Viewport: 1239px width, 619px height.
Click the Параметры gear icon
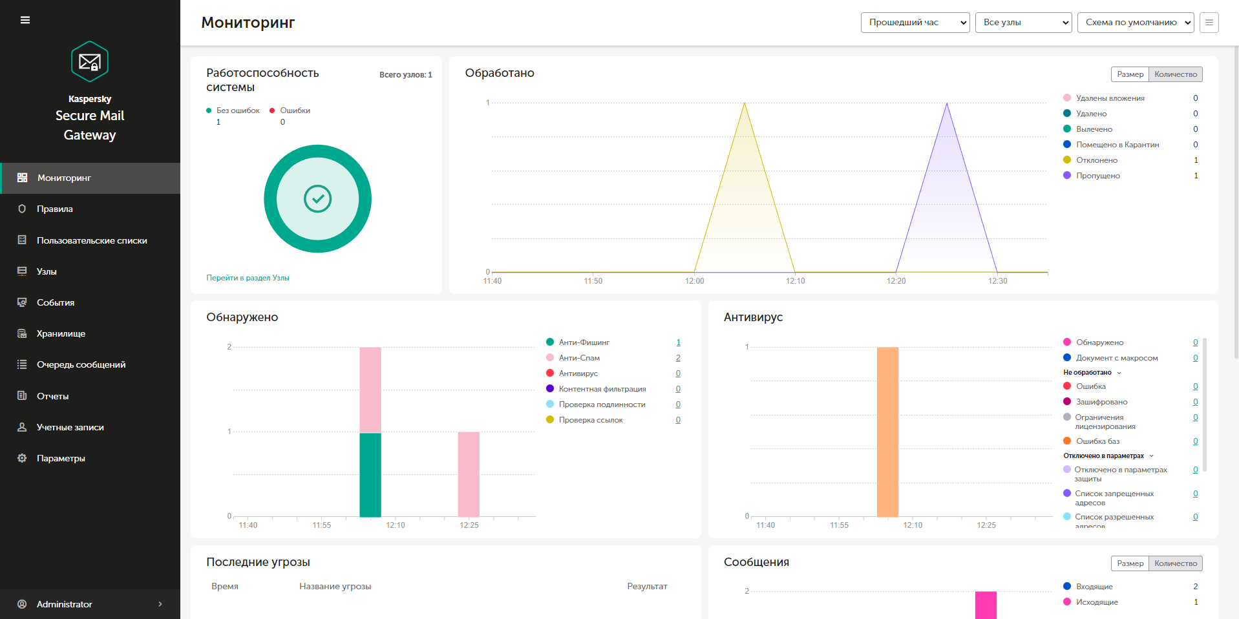pos(22,458)
